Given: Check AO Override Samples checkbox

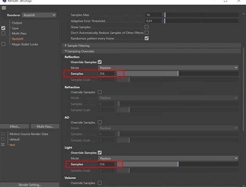Looking at the screenshot, I should (x=100, y=122).
